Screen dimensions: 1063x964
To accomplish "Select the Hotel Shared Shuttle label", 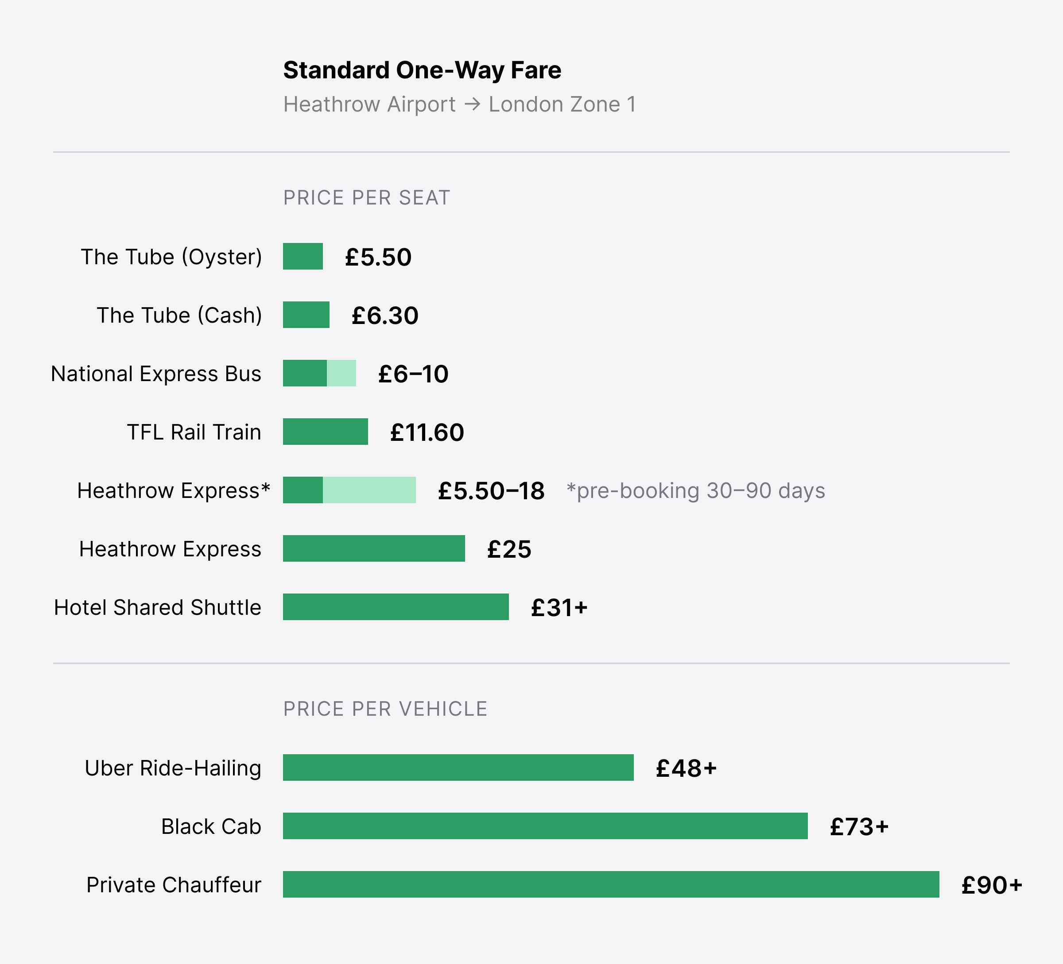I will point(158,608).
